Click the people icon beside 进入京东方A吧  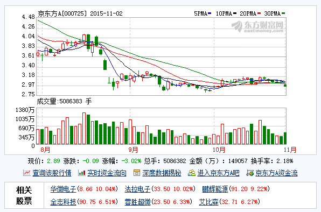192,173
